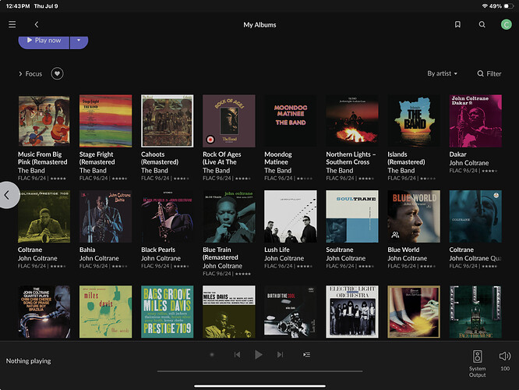Click the Lush Life title text
Image resolution: width=519 pixels, height=390 pixels.
click(277, 250)
